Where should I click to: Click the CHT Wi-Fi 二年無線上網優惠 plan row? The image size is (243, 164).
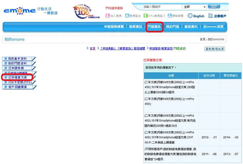pyautogui.click(x=192, y=137)
